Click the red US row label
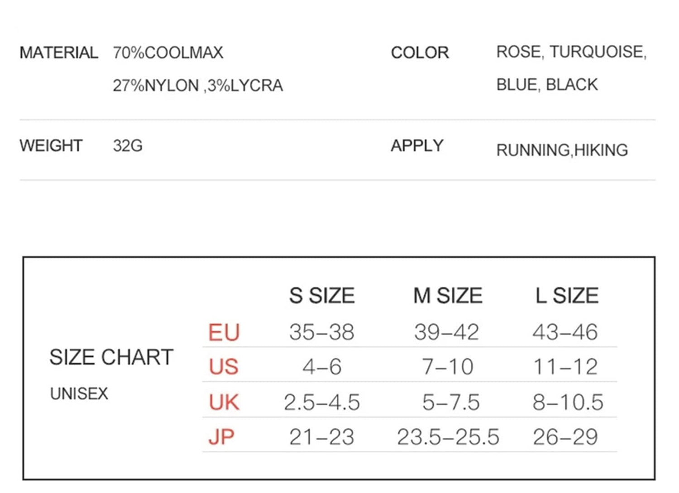Viewport: 679px width, 493px height. pyautogui.click(x=224, y=367)
